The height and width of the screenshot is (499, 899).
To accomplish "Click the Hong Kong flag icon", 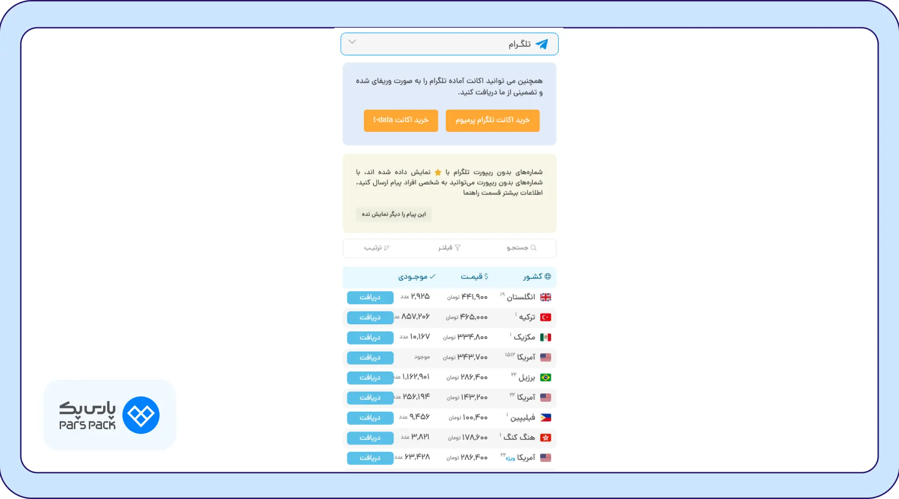I will pos(546,438).
